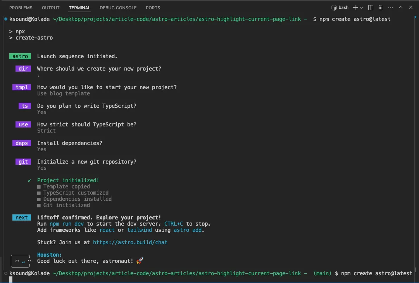The image size is (419, 283).
Task: Click the last prompt's command decoration circle
Action: pos(5,273)
